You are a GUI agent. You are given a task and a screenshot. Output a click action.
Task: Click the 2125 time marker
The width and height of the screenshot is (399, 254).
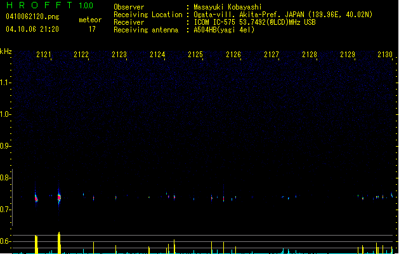[195, 55]
